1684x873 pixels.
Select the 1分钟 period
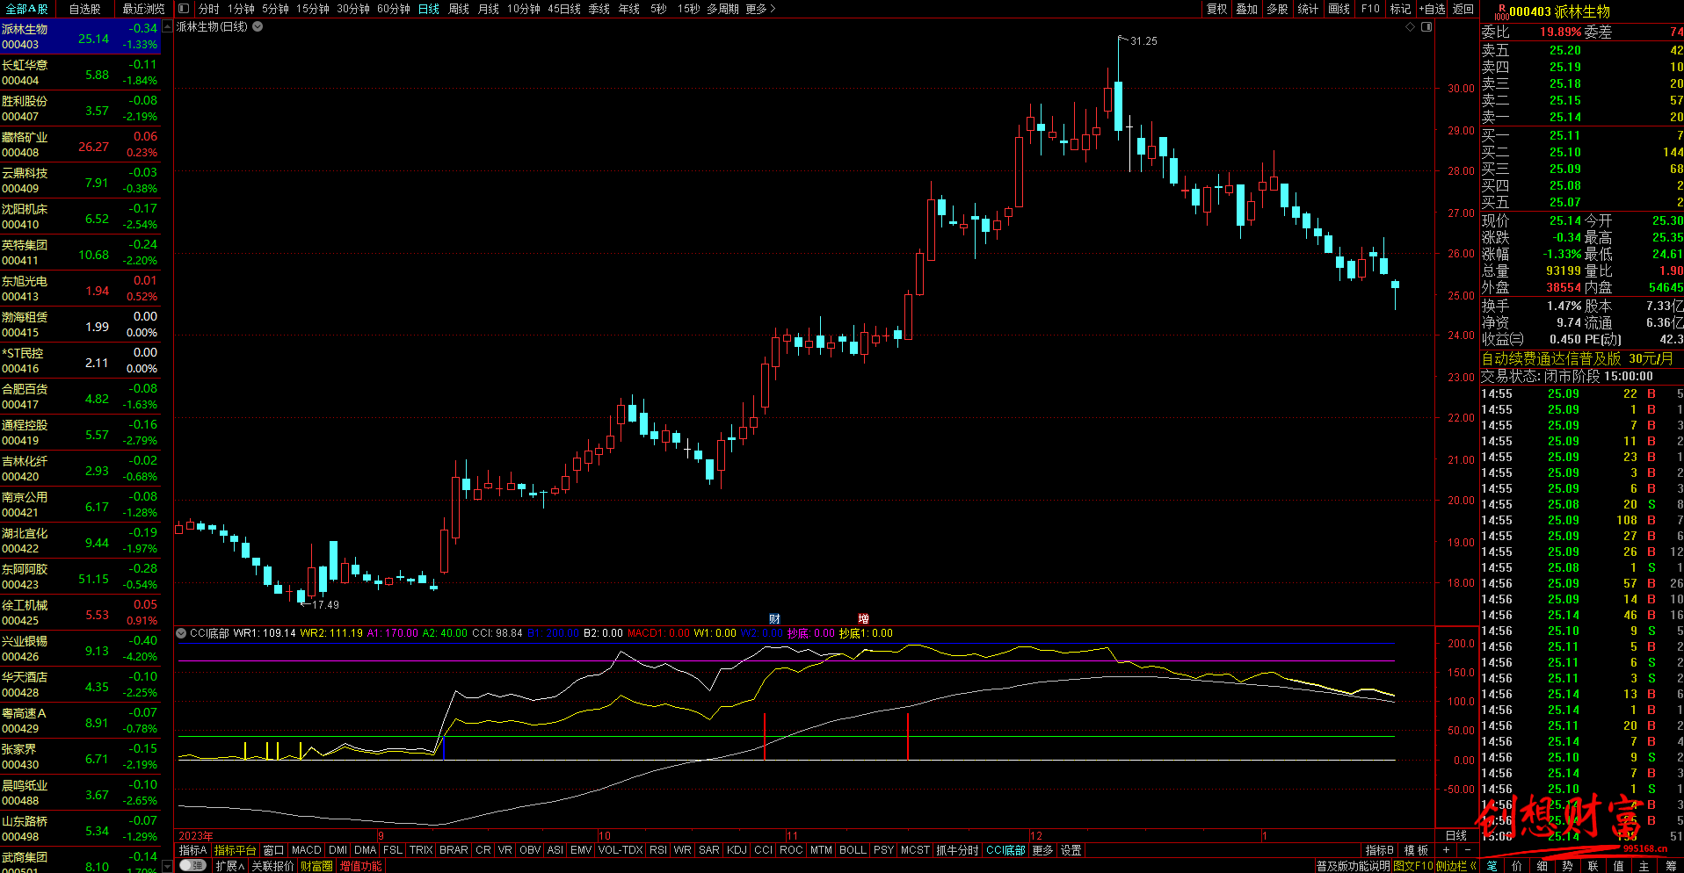tap(241, 9)
